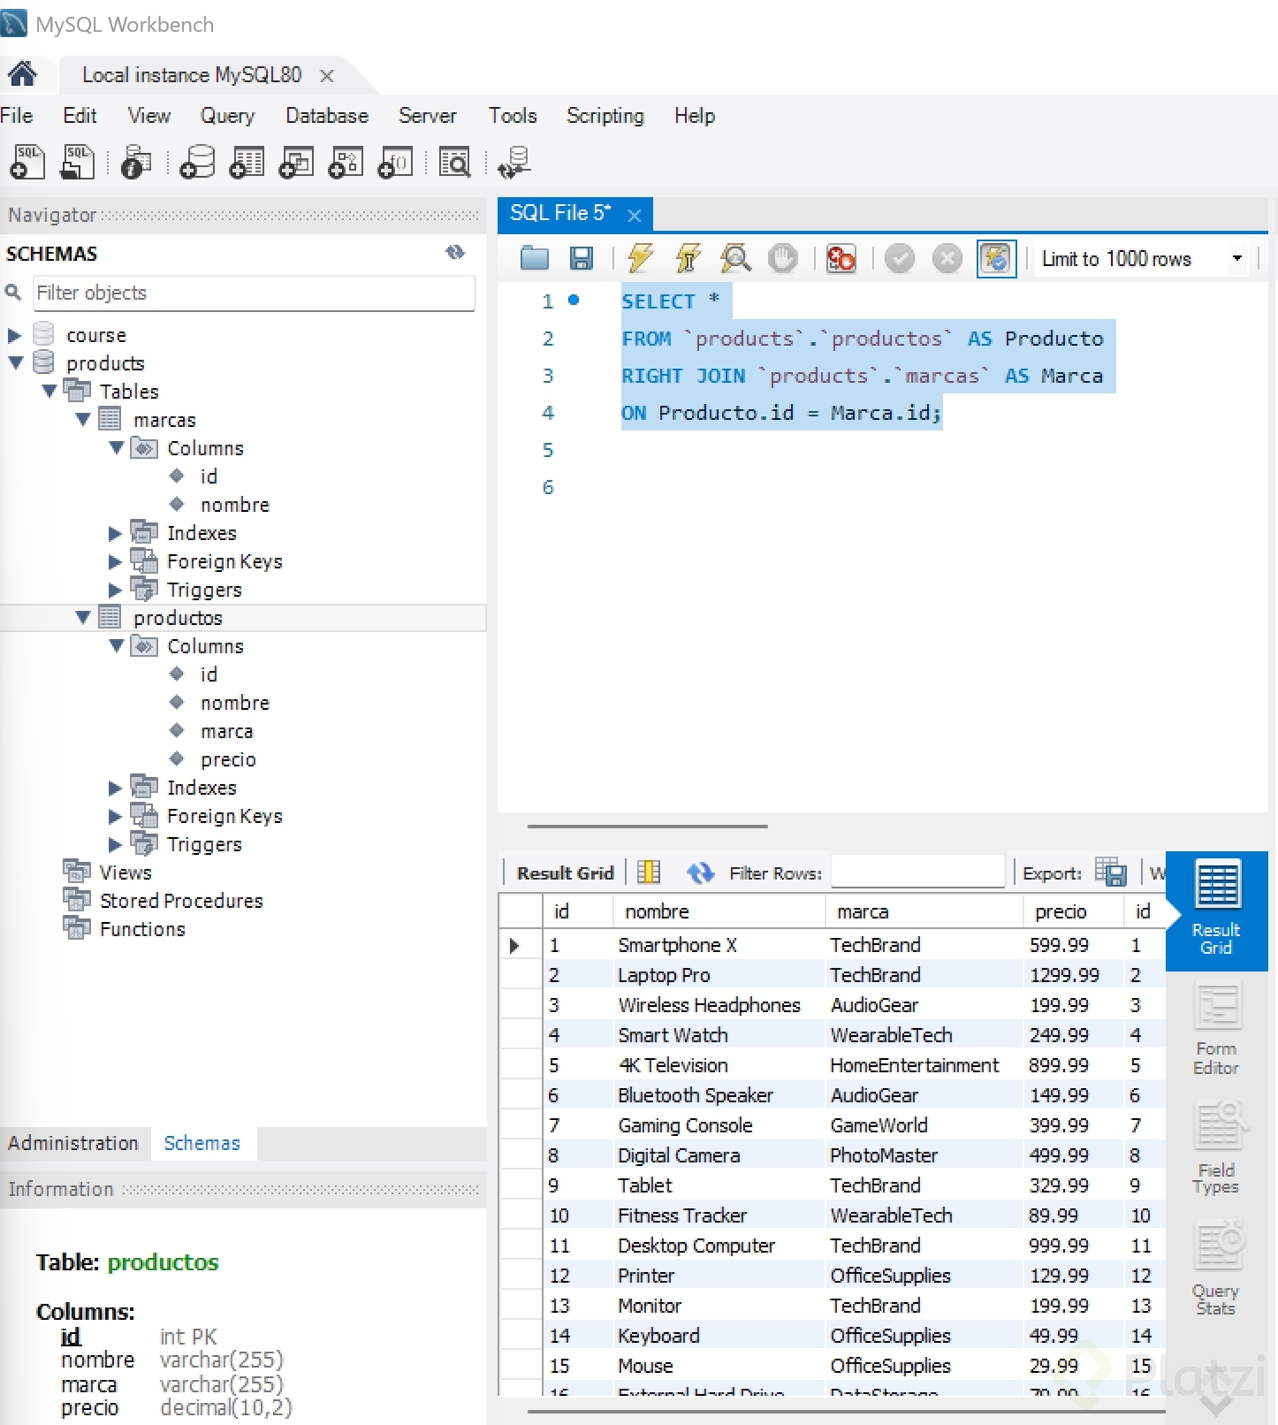Collapse the marcas table node
This screenshot has width=1278, height=1425.
[x=83, y=419]
